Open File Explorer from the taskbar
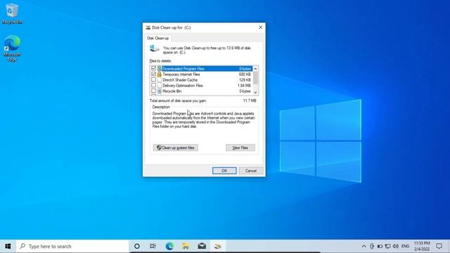450x253 pixels. [x=186, y=246]
